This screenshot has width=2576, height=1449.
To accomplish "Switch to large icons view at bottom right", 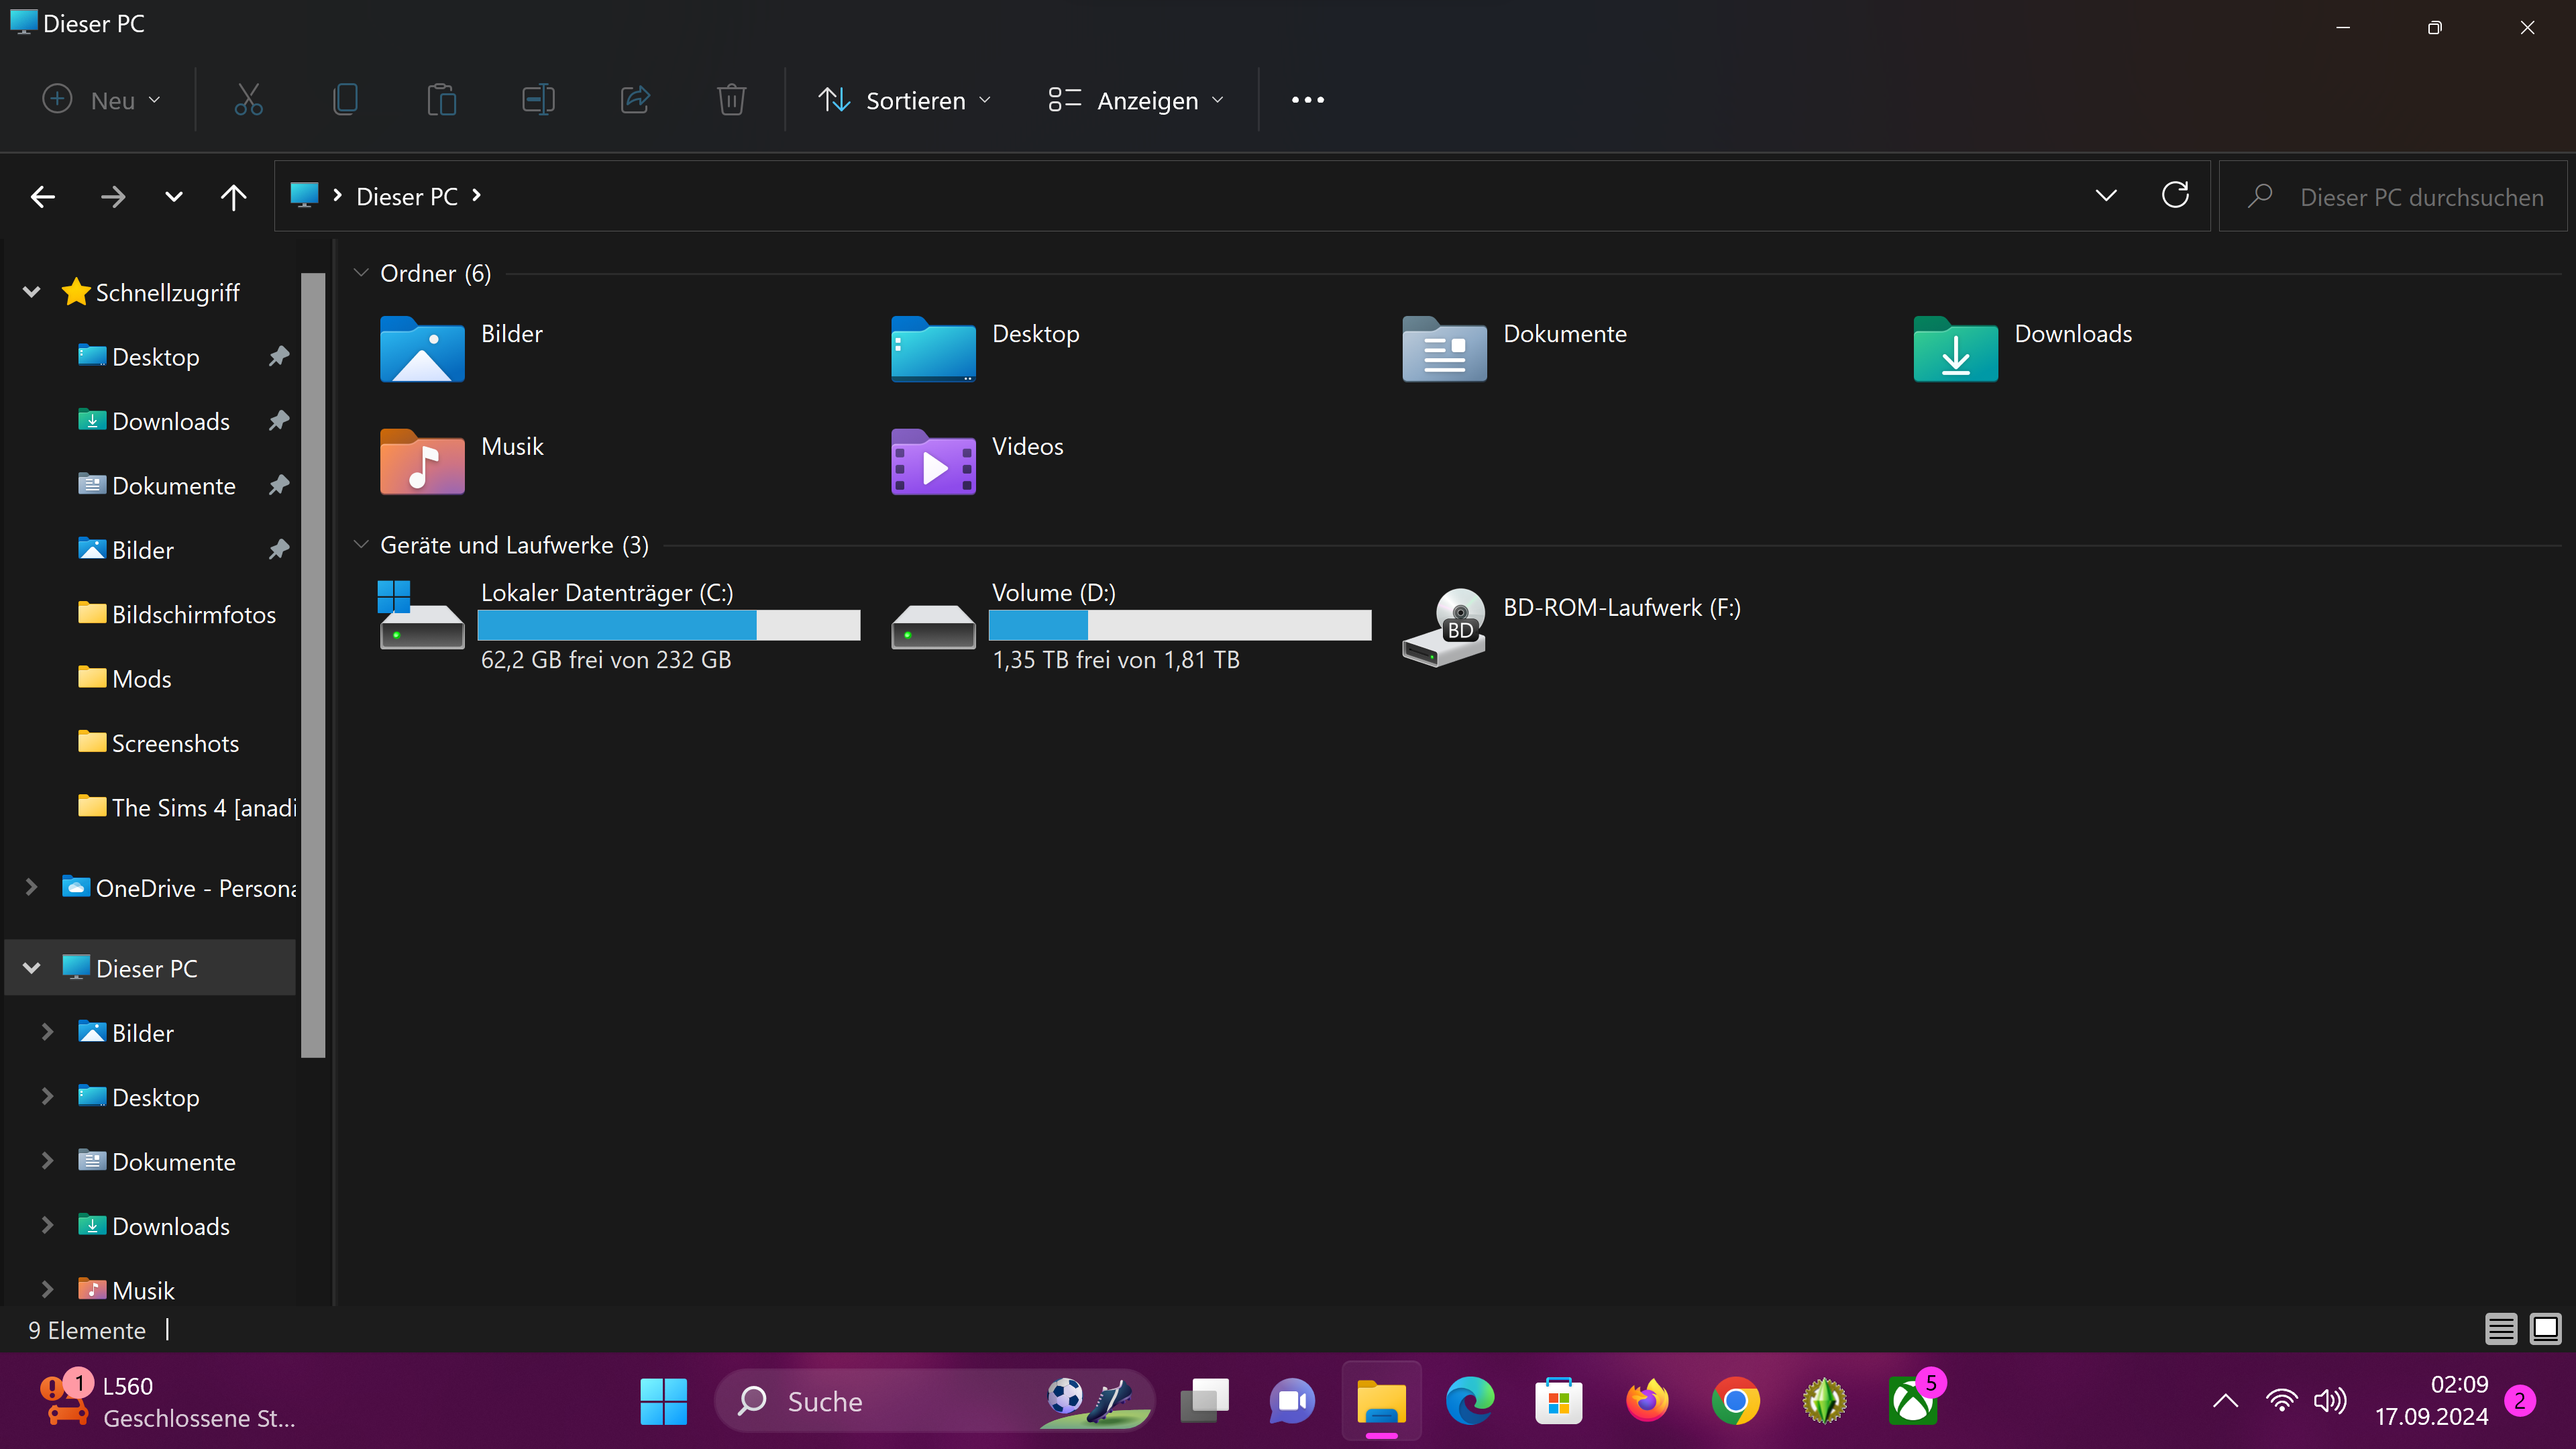I will [2545, 1329].
